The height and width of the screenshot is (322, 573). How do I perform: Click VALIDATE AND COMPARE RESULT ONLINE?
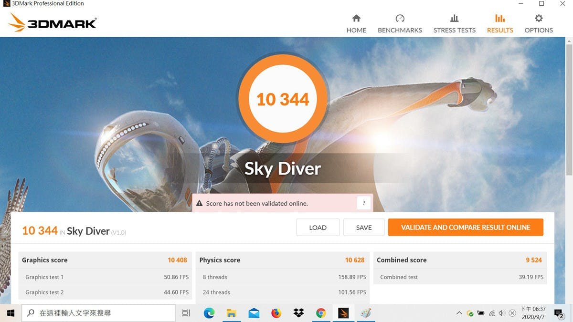pos(466,228)
